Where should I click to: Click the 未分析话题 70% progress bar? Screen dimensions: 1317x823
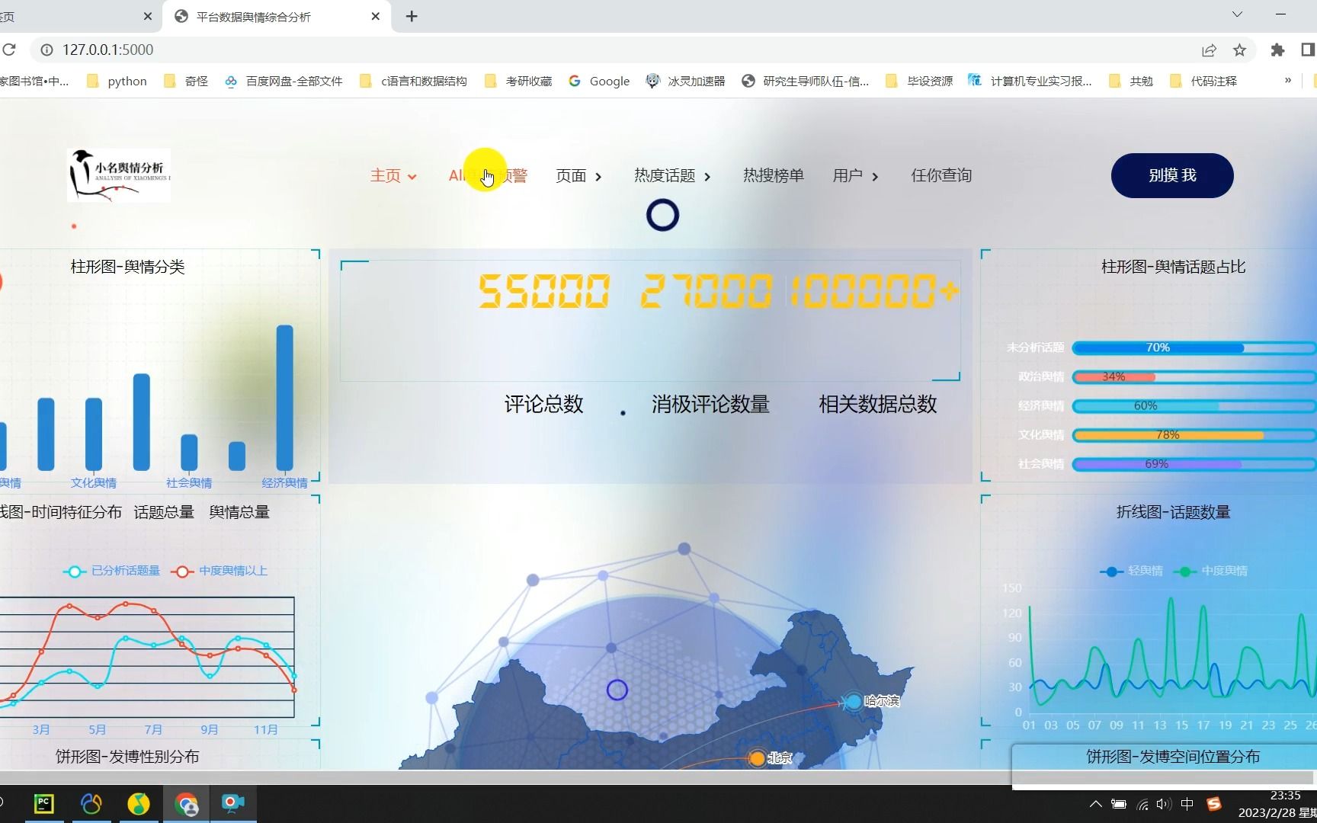(1194, 347)
